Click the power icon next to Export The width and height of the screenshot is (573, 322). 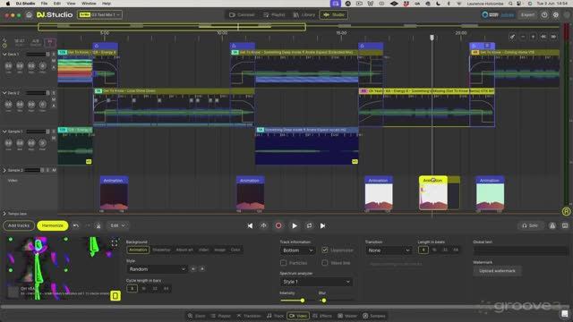(x=544, y=15)
